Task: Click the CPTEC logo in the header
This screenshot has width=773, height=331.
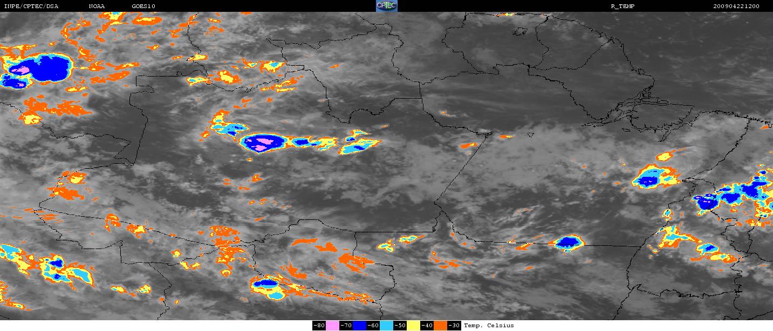Action: [x=386, y=6]
